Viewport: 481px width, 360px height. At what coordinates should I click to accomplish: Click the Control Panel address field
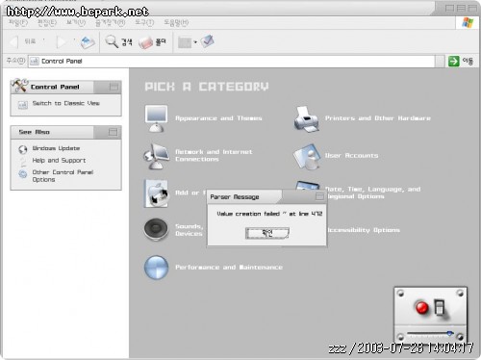232,61
